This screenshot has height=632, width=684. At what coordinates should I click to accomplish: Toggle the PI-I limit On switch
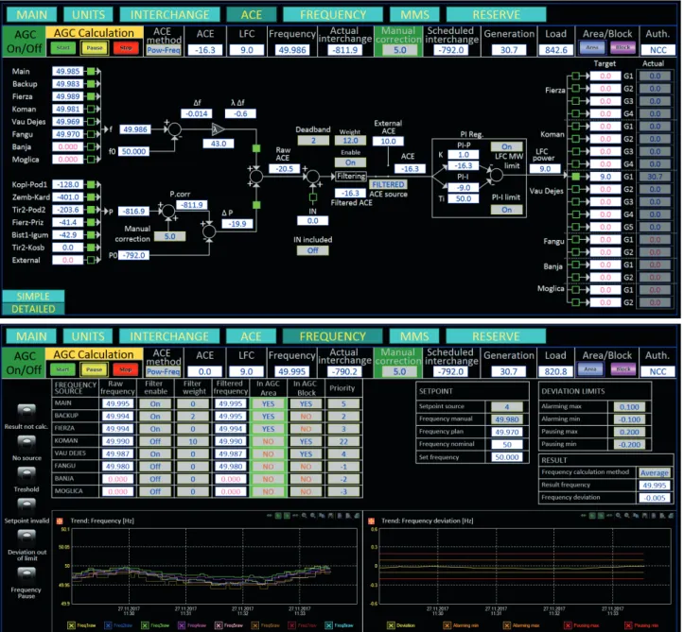[x=506, y=210]
